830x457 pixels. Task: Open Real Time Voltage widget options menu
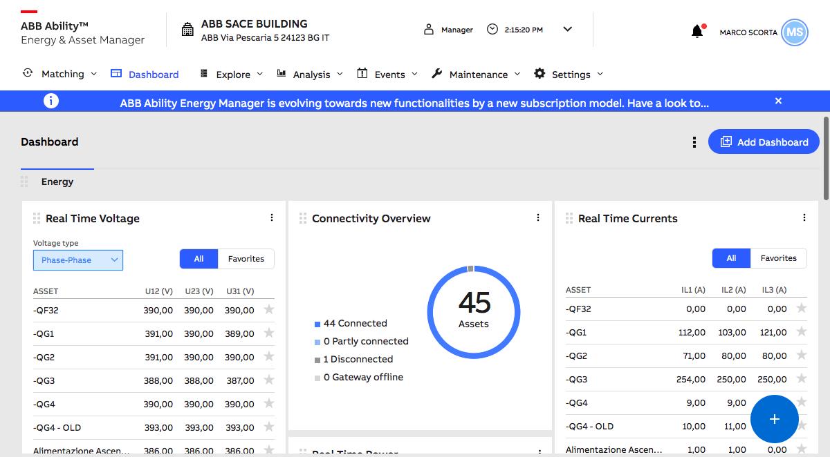coord(272,217)
